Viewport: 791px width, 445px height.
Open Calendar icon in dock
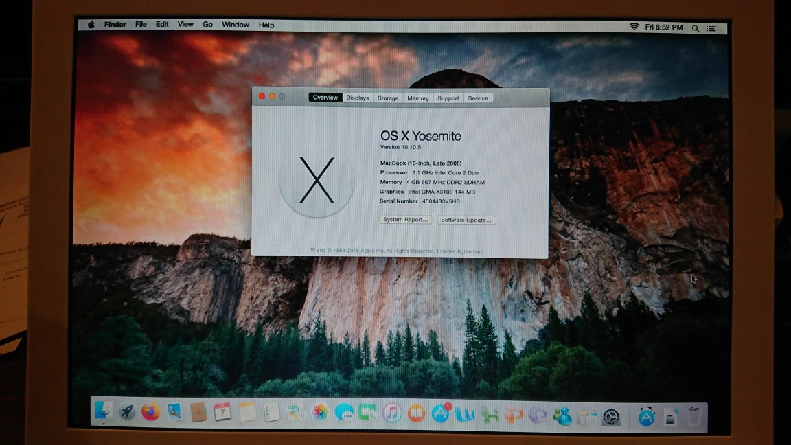(222, 413)
